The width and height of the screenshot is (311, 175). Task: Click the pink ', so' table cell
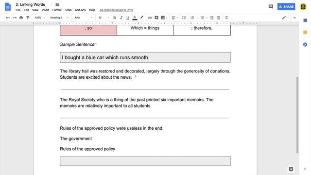tap(88, 30)
